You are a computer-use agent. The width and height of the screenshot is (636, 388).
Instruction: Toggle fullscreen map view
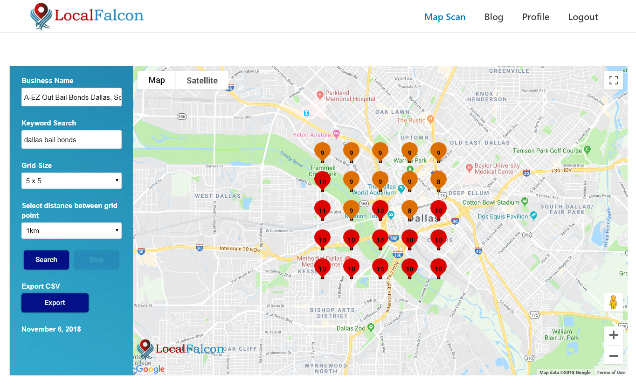click(x=614, y=80)
